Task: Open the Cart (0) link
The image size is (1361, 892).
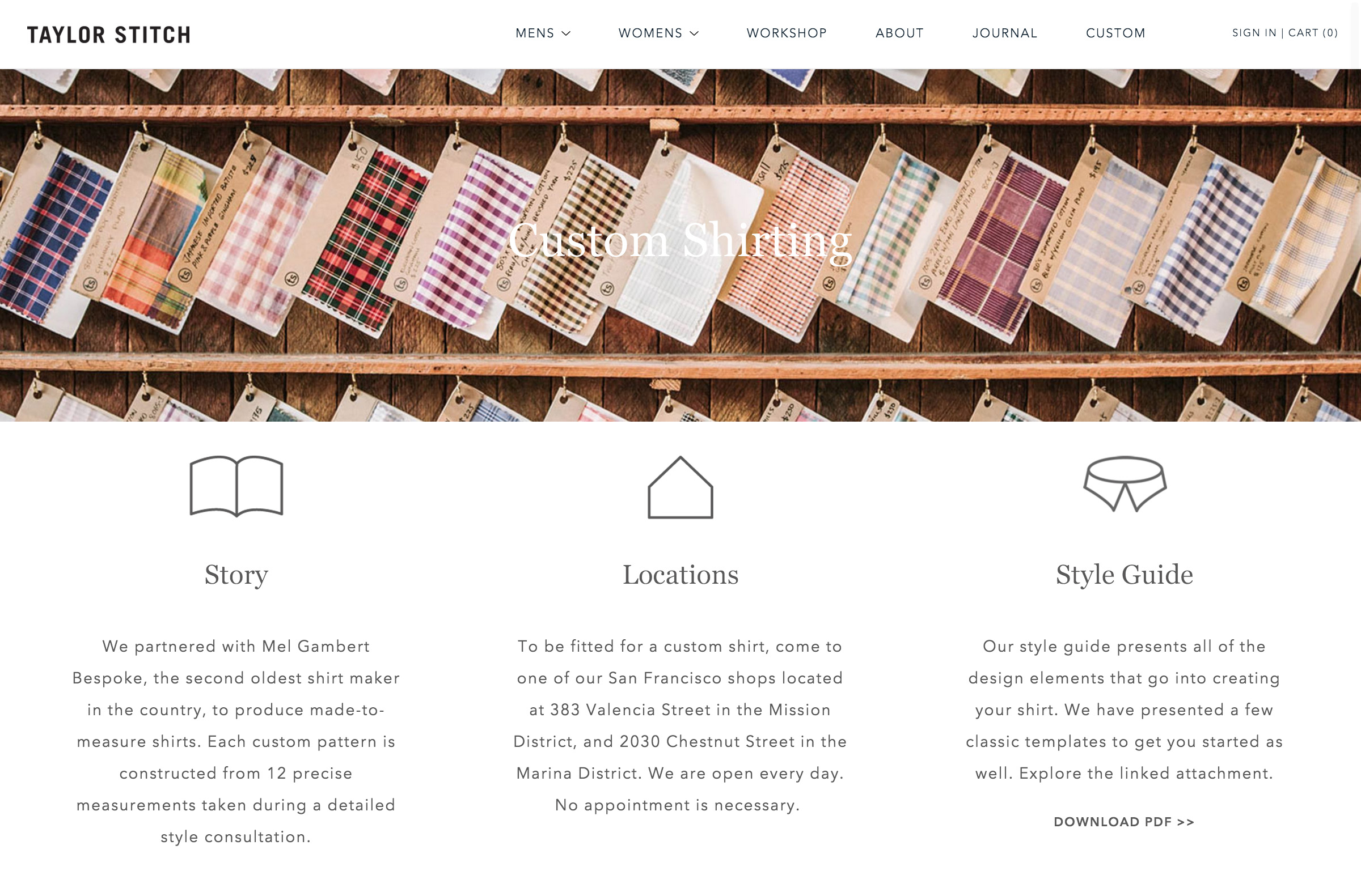Action: [x=1313, y=33]
